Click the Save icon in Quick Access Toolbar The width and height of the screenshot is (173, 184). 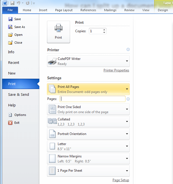tap(12, 3)
